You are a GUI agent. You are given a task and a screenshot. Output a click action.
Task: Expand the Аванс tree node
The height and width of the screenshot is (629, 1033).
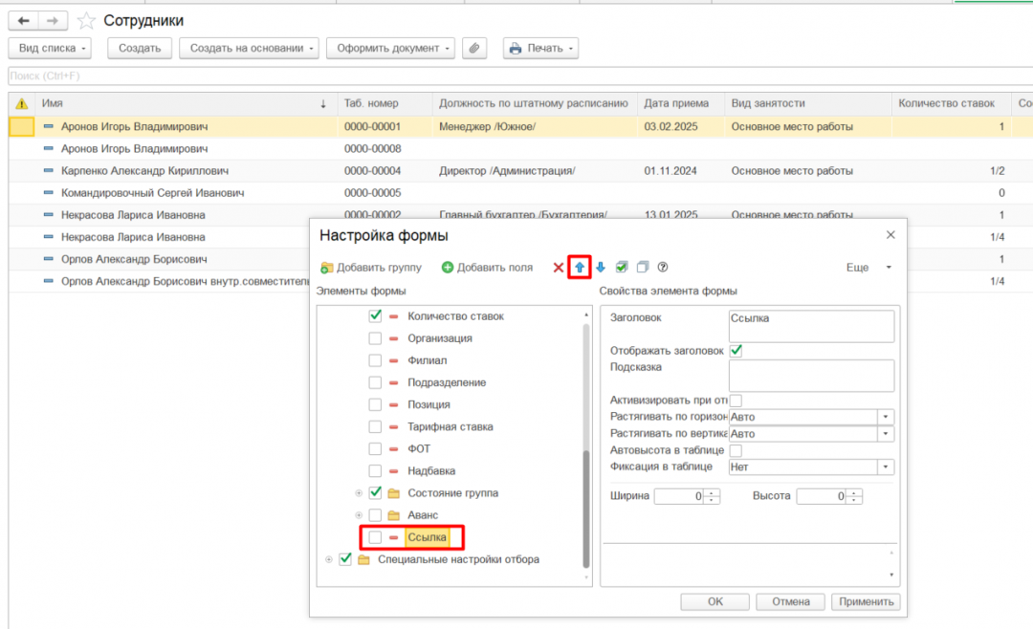tap(359, 515)
